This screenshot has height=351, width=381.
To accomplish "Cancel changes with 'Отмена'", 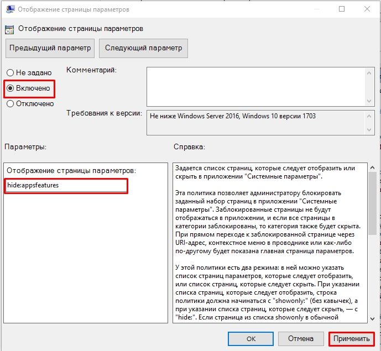I will click(301, 339).
